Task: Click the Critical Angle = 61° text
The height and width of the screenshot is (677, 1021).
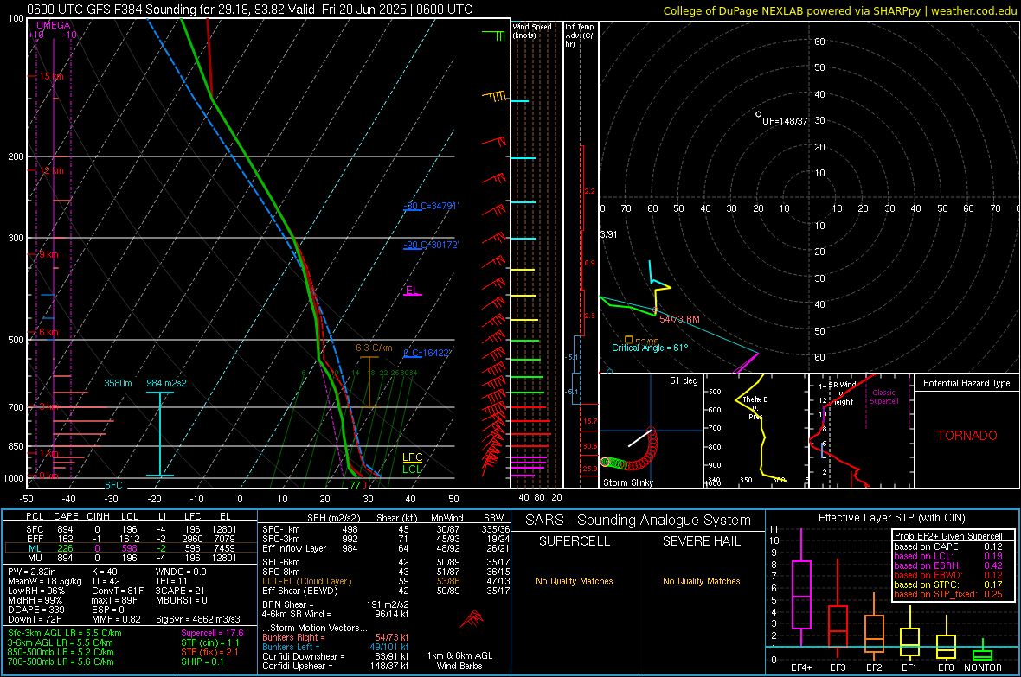Action: [650, 348]
